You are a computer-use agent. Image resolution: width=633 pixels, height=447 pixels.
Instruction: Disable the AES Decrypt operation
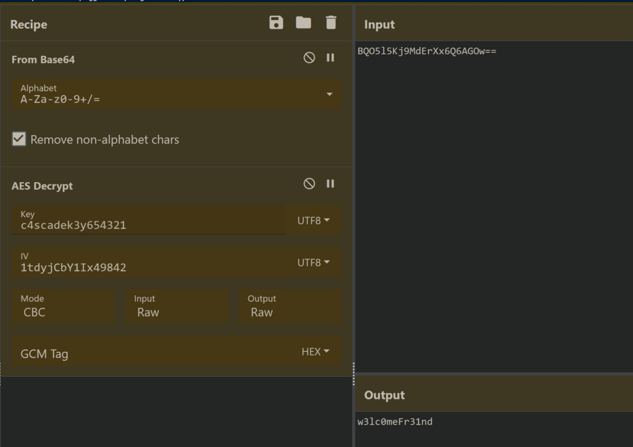click(310, 184)
